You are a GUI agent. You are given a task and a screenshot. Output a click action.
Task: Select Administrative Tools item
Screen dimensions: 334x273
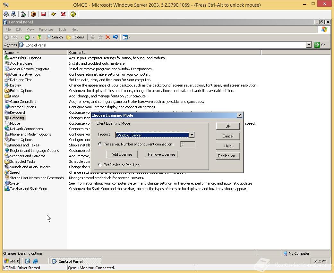[23, 74]
